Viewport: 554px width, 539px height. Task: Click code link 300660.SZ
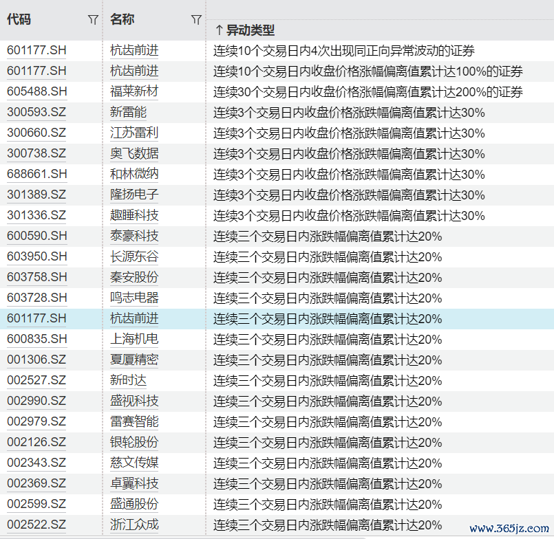[x=36, y=133]
